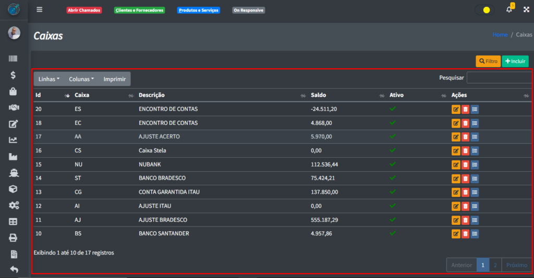534x278 pixels.
Task: Open the dollar sign finance sidebar icon
Action: (14, 75)
